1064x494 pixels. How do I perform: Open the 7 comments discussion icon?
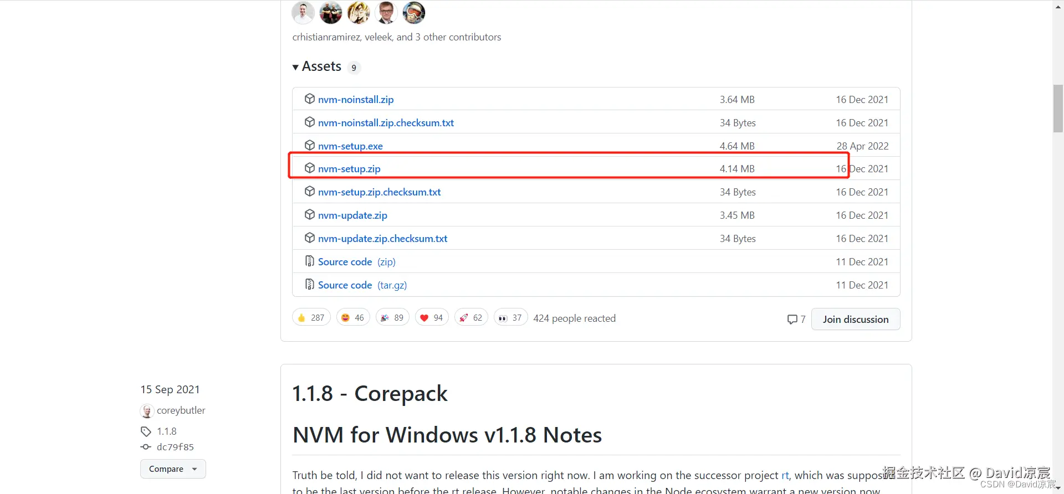(x=796, y=320)
